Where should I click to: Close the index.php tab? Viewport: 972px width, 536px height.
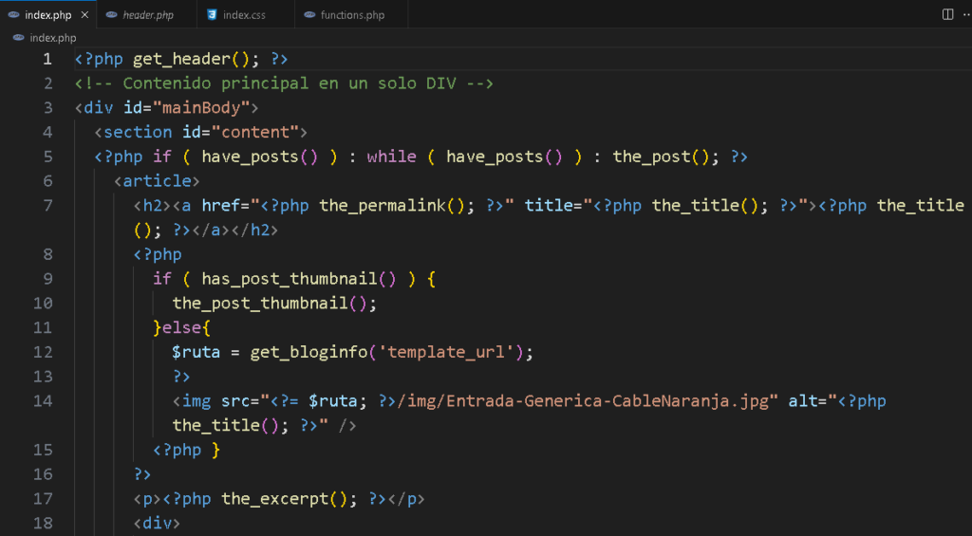pos(84,15)
